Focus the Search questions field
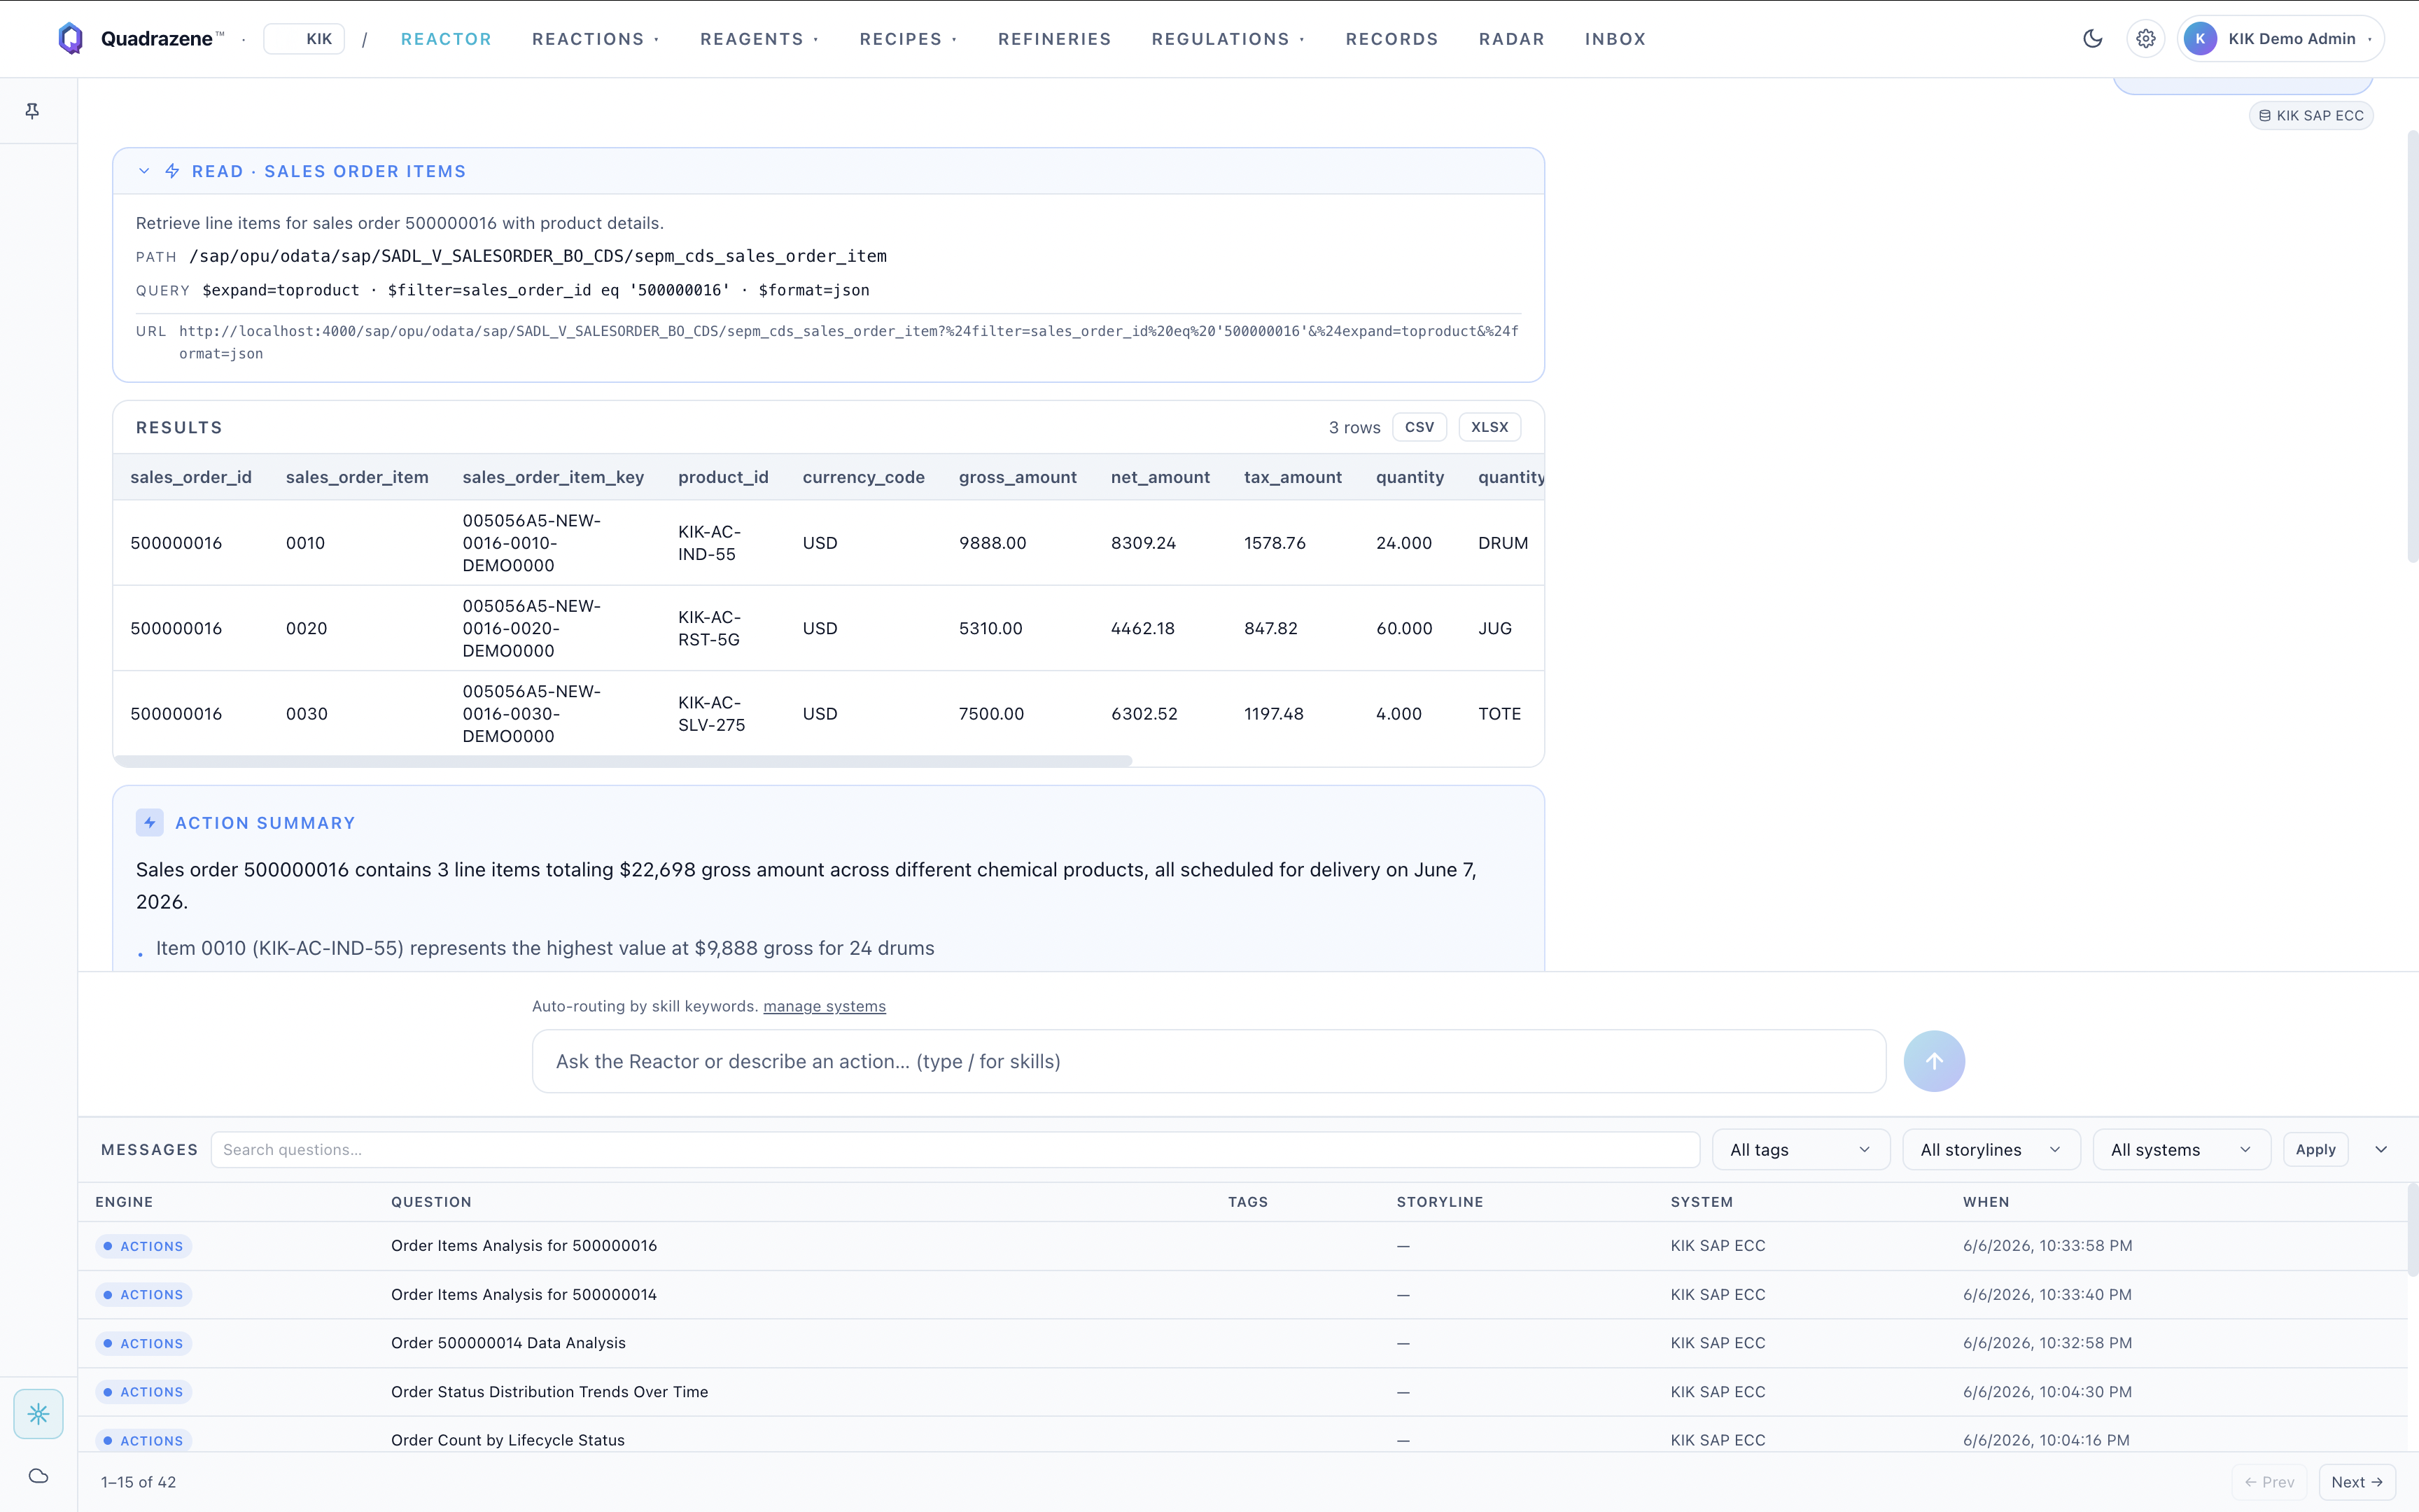 955,1150
